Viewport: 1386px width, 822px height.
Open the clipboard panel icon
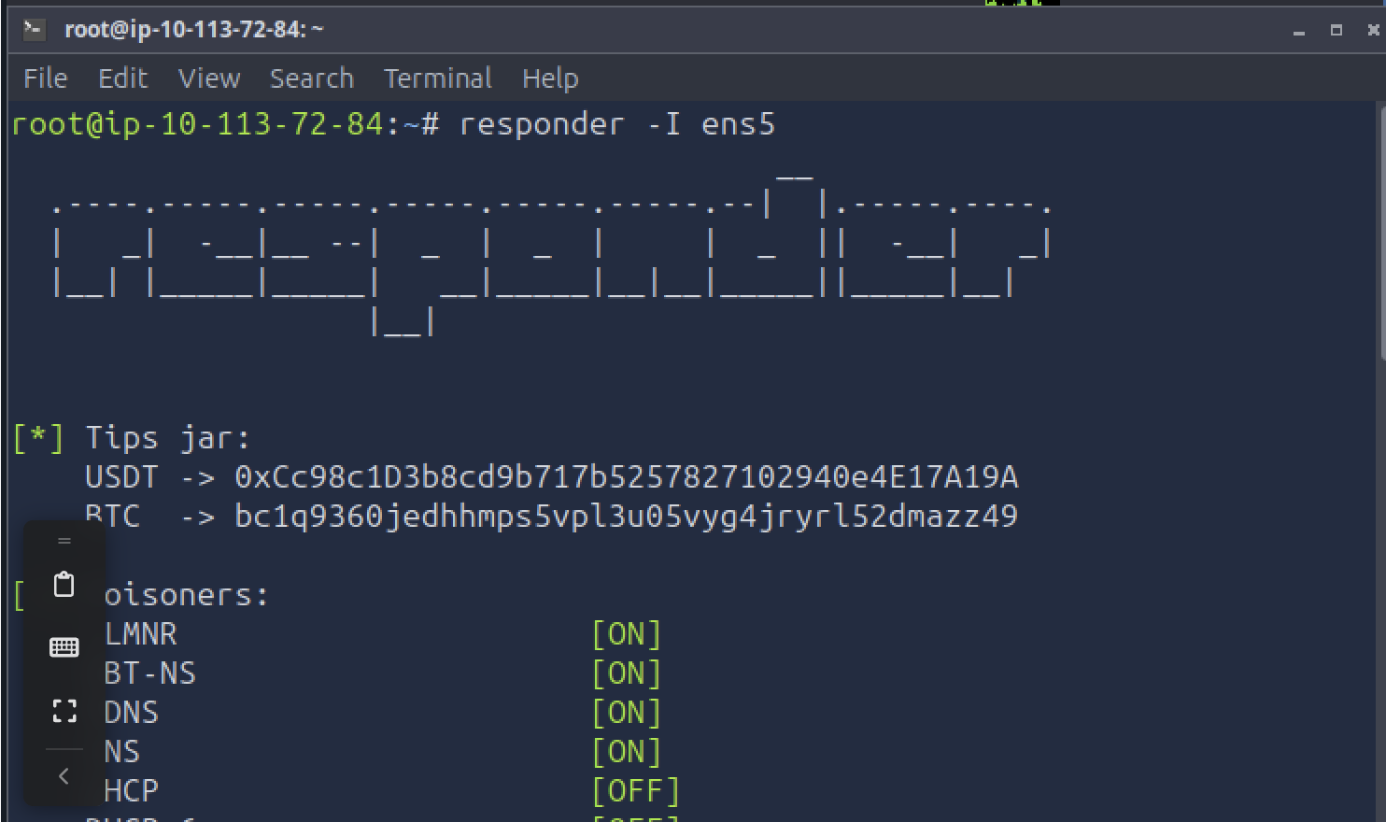[x=64, y=585]
